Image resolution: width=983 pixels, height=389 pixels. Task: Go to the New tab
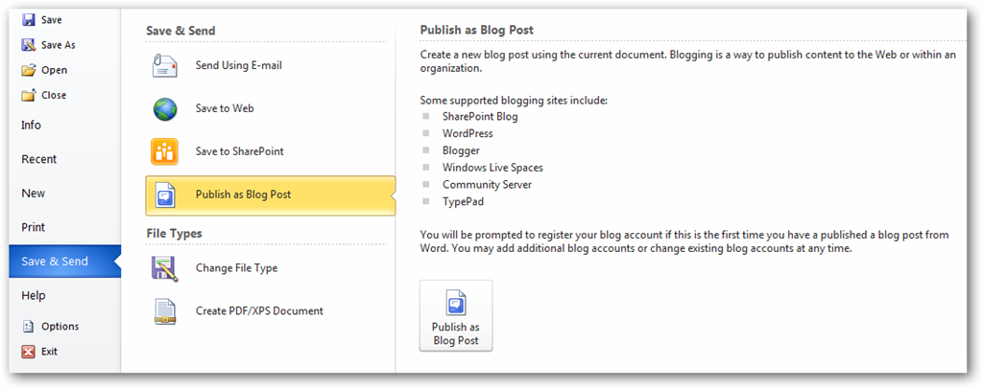pos(34,194)
